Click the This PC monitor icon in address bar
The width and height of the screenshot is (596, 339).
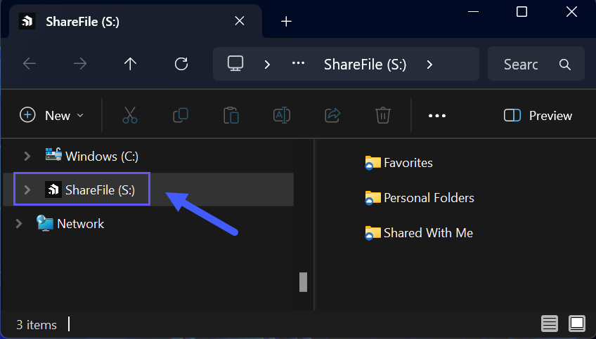[235, 63]
